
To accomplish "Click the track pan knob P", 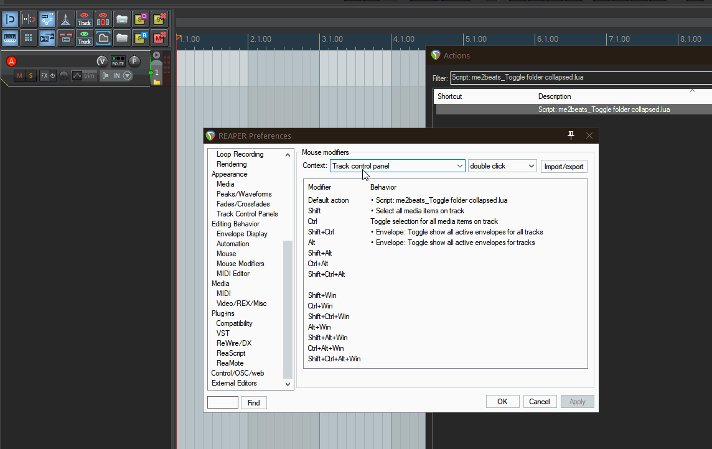I will 134,61.
